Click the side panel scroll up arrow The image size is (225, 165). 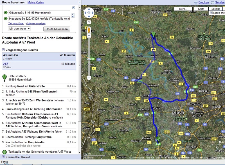tap(80, 7)
